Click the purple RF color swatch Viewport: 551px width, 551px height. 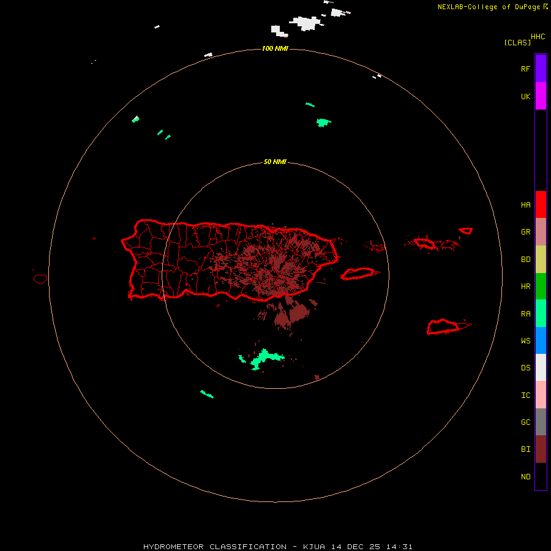(x=541, y=69)
